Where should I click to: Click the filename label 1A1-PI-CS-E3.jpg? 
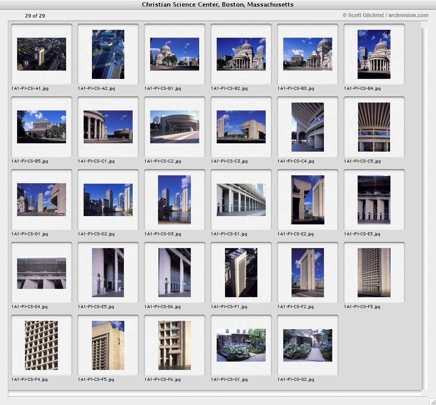tap(362, 234)
